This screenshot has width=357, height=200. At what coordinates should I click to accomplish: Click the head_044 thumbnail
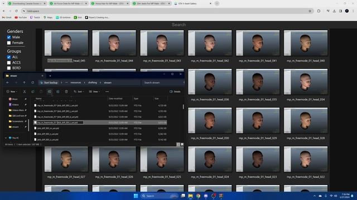(114, 43)
